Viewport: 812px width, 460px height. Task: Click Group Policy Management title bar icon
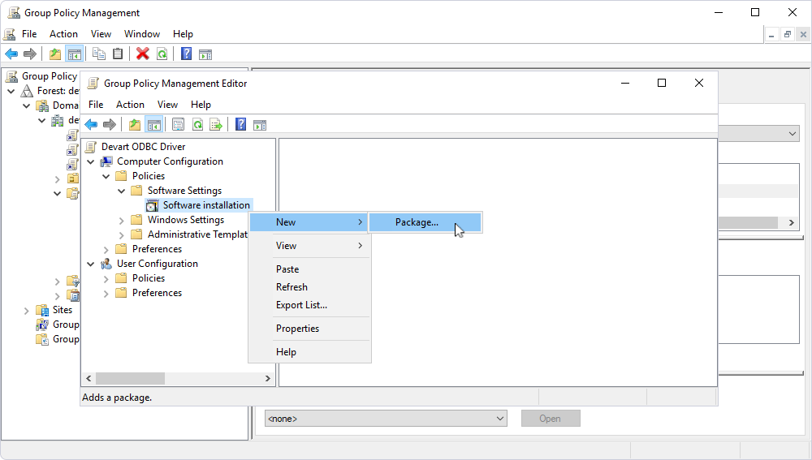coord(14,12)
